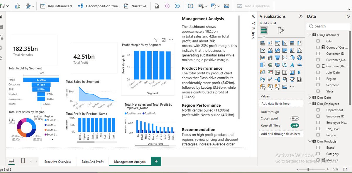Choose the area chart visualization
Image resolution: width=352 pixels, height=173 pixels.
(270, 50)
